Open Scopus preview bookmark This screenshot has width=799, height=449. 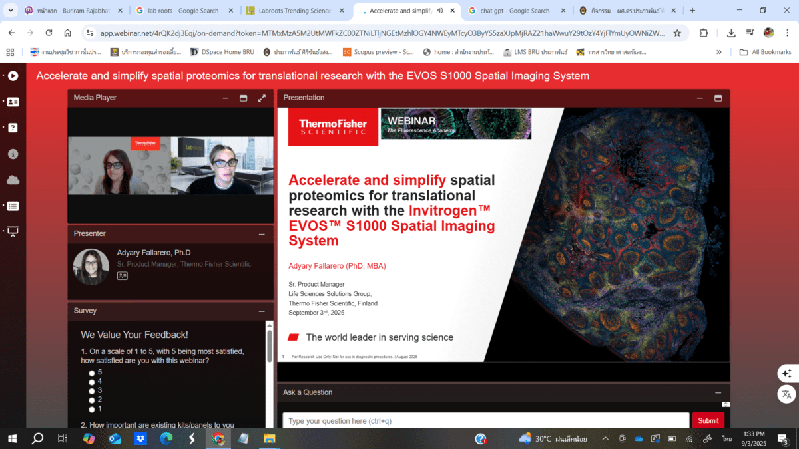click(378, 52)
